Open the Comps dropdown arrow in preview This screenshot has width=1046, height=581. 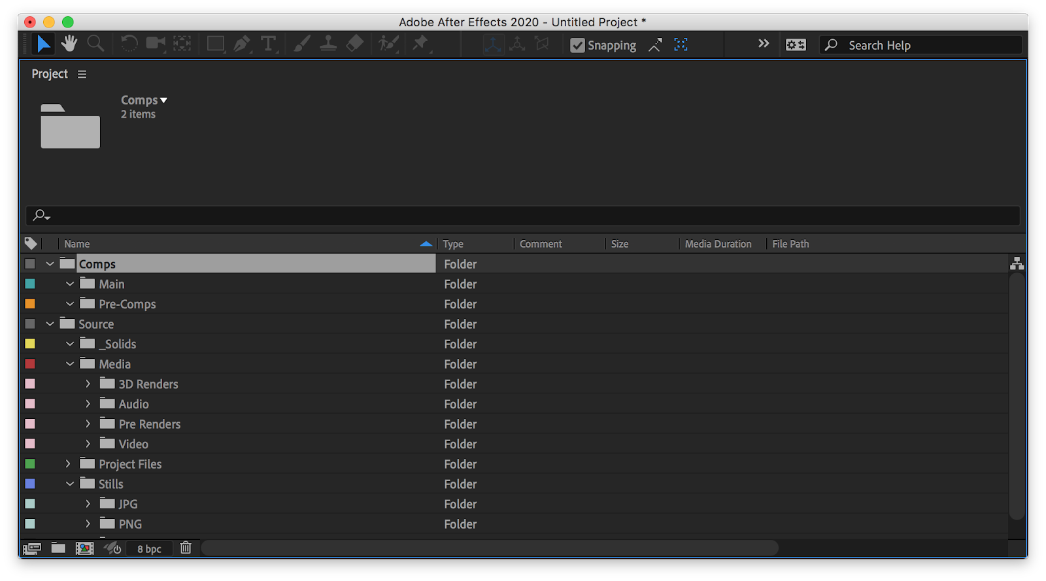164,100
